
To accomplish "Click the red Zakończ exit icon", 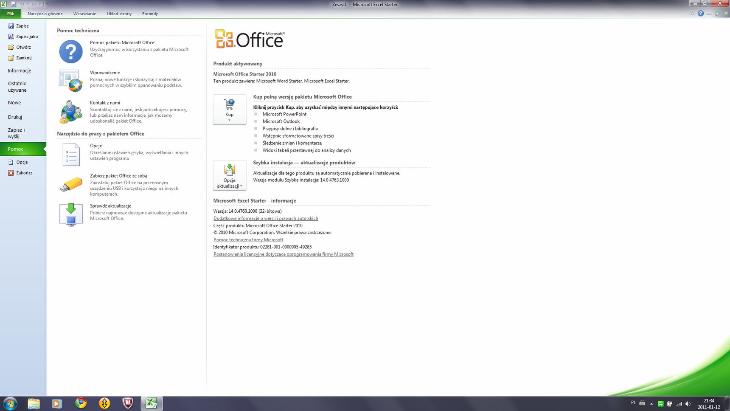I will click(x=11, y=173).
